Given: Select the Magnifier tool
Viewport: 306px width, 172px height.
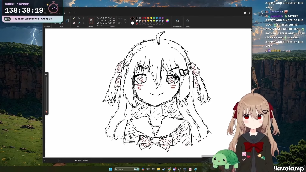Looking at the screenshot, I should 83,23.
